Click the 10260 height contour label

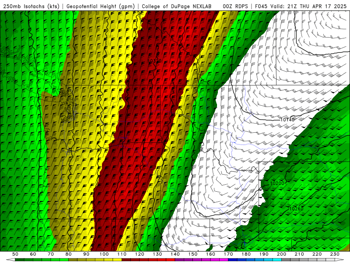point(296,209)
